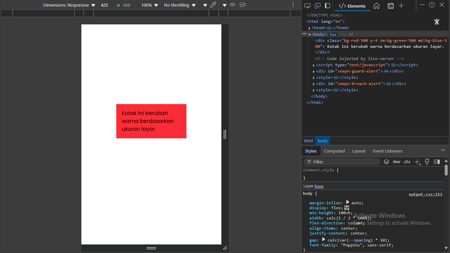Open dropdown arrow right of eyedropper
The image size is (450, 253).
point(225,5)
